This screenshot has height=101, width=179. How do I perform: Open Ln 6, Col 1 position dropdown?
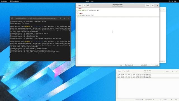(147, 65)
